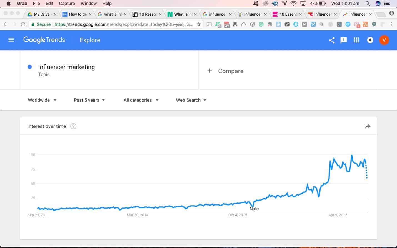This screenshot has height=248, width=397.
Task: Switch to the what is inf tab
Action: [x=112, y=14]
